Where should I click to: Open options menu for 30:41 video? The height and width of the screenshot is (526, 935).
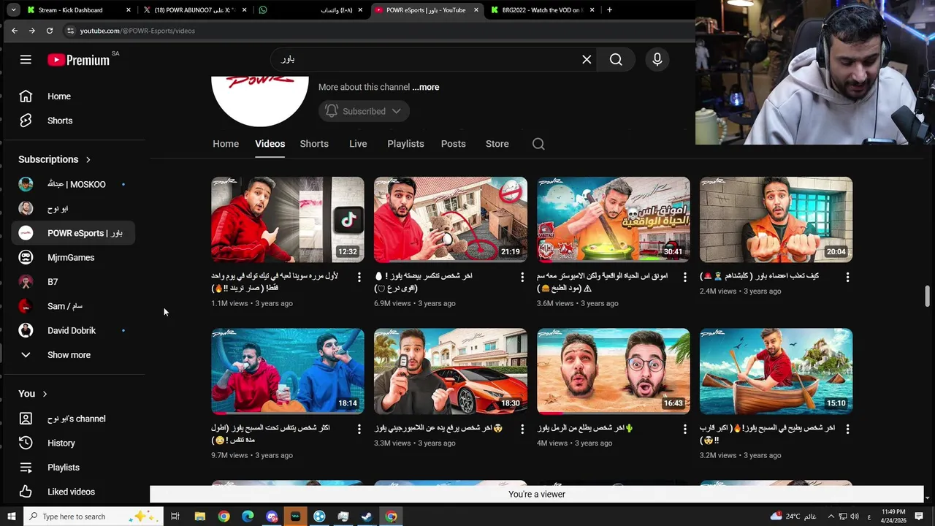(x=684, y=277)
